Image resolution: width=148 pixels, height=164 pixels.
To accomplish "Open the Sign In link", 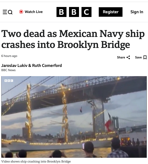I will pyautogui.click(x=137, y=12).
